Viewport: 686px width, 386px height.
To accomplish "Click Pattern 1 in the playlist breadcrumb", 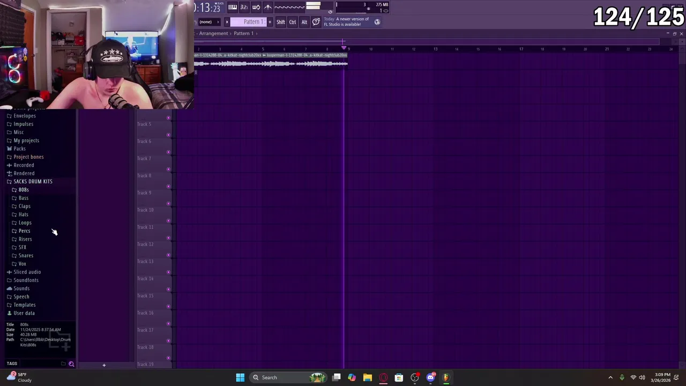I will [243, 33].
